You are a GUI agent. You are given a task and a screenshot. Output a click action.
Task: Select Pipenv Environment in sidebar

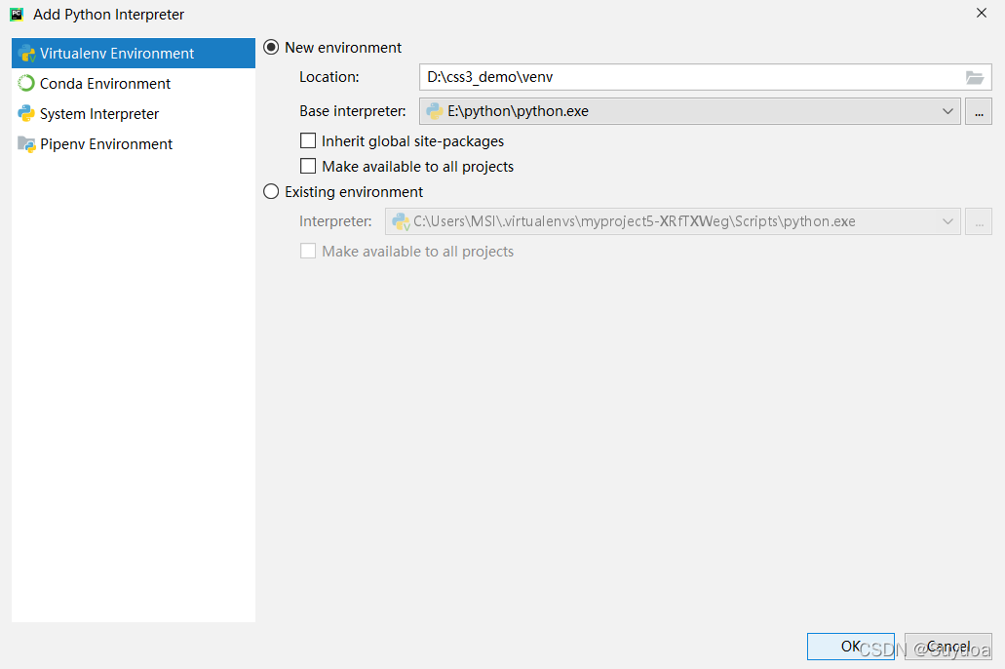106,144
